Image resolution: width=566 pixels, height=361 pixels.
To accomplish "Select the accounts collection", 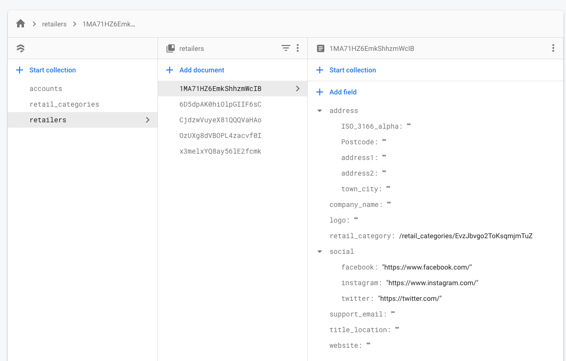I will tap(45, 89).
